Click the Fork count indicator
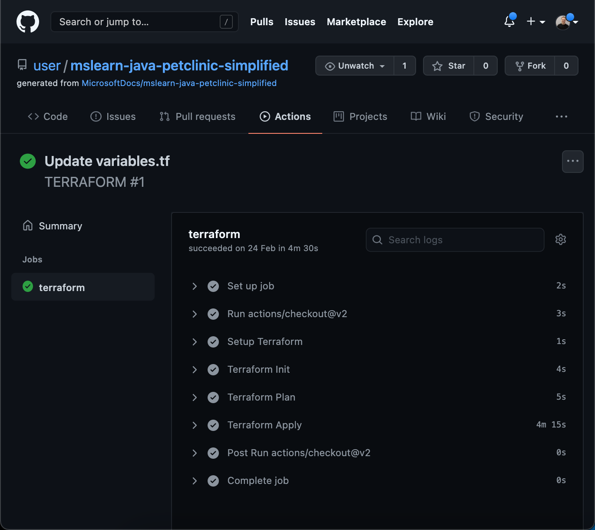This screenshot has height=530, width=595. [x=566, y=66]
